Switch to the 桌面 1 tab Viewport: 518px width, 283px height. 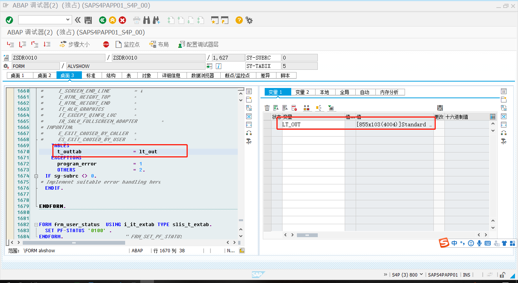20,75
